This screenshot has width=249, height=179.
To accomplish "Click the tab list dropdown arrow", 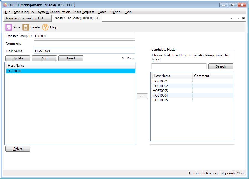I will (243, 18).
